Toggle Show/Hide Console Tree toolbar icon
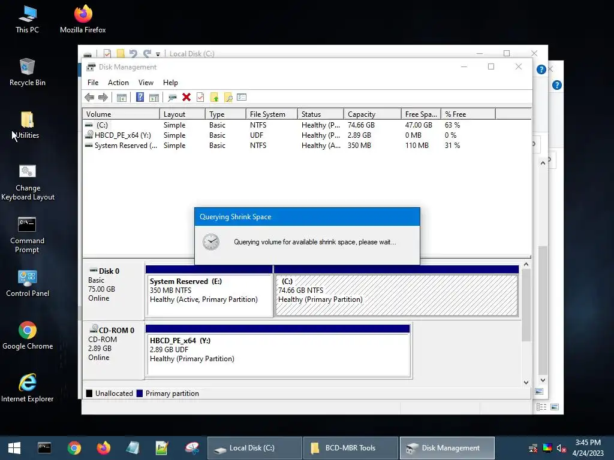The height and width of the screenshot is (460, 614). (122, 98)
